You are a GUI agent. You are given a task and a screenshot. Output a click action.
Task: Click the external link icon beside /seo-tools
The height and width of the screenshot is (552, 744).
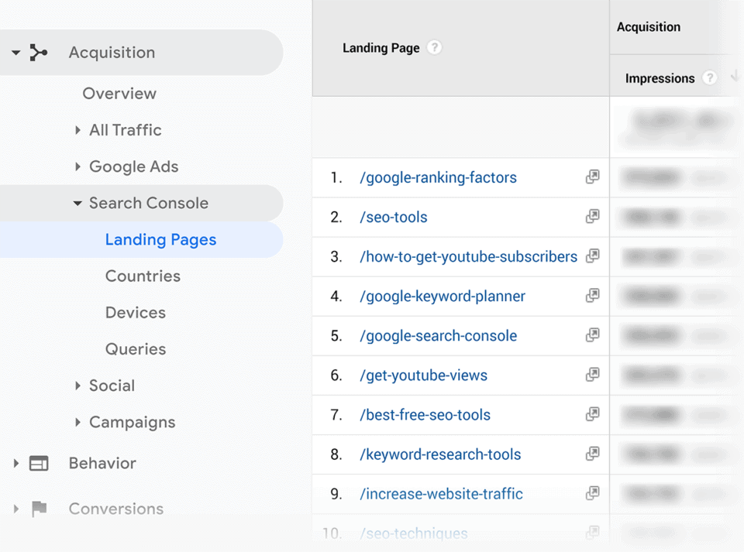pyautogui.click(x=592, y=217)
